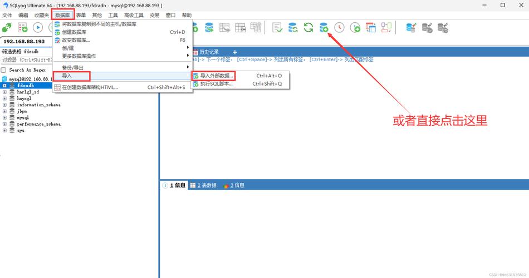Click the blue database with arrow toolbar icon

pyautogui.click(x=209, y=27)
